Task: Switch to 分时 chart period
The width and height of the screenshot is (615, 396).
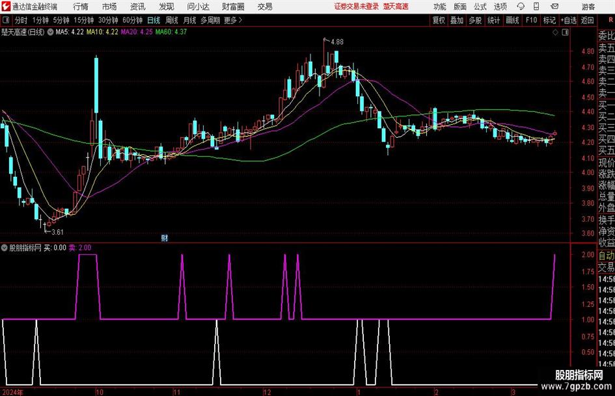Action: coord(21,20)
